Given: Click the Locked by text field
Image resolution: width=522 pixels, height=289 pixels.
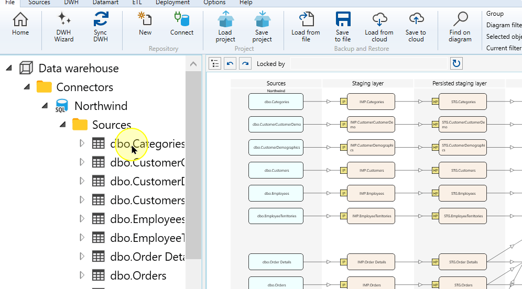Looking at the screenshot, I should (x=369, y=63).
